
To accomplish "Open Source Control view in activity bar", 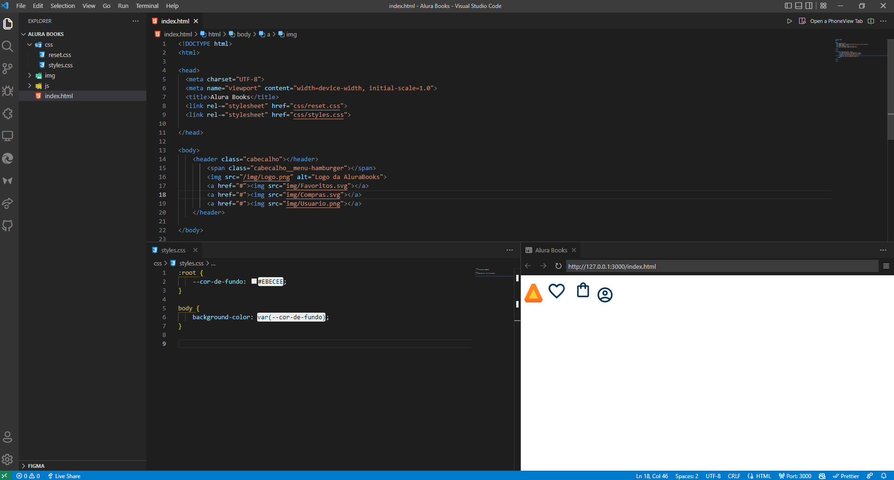I will (8, 68).
